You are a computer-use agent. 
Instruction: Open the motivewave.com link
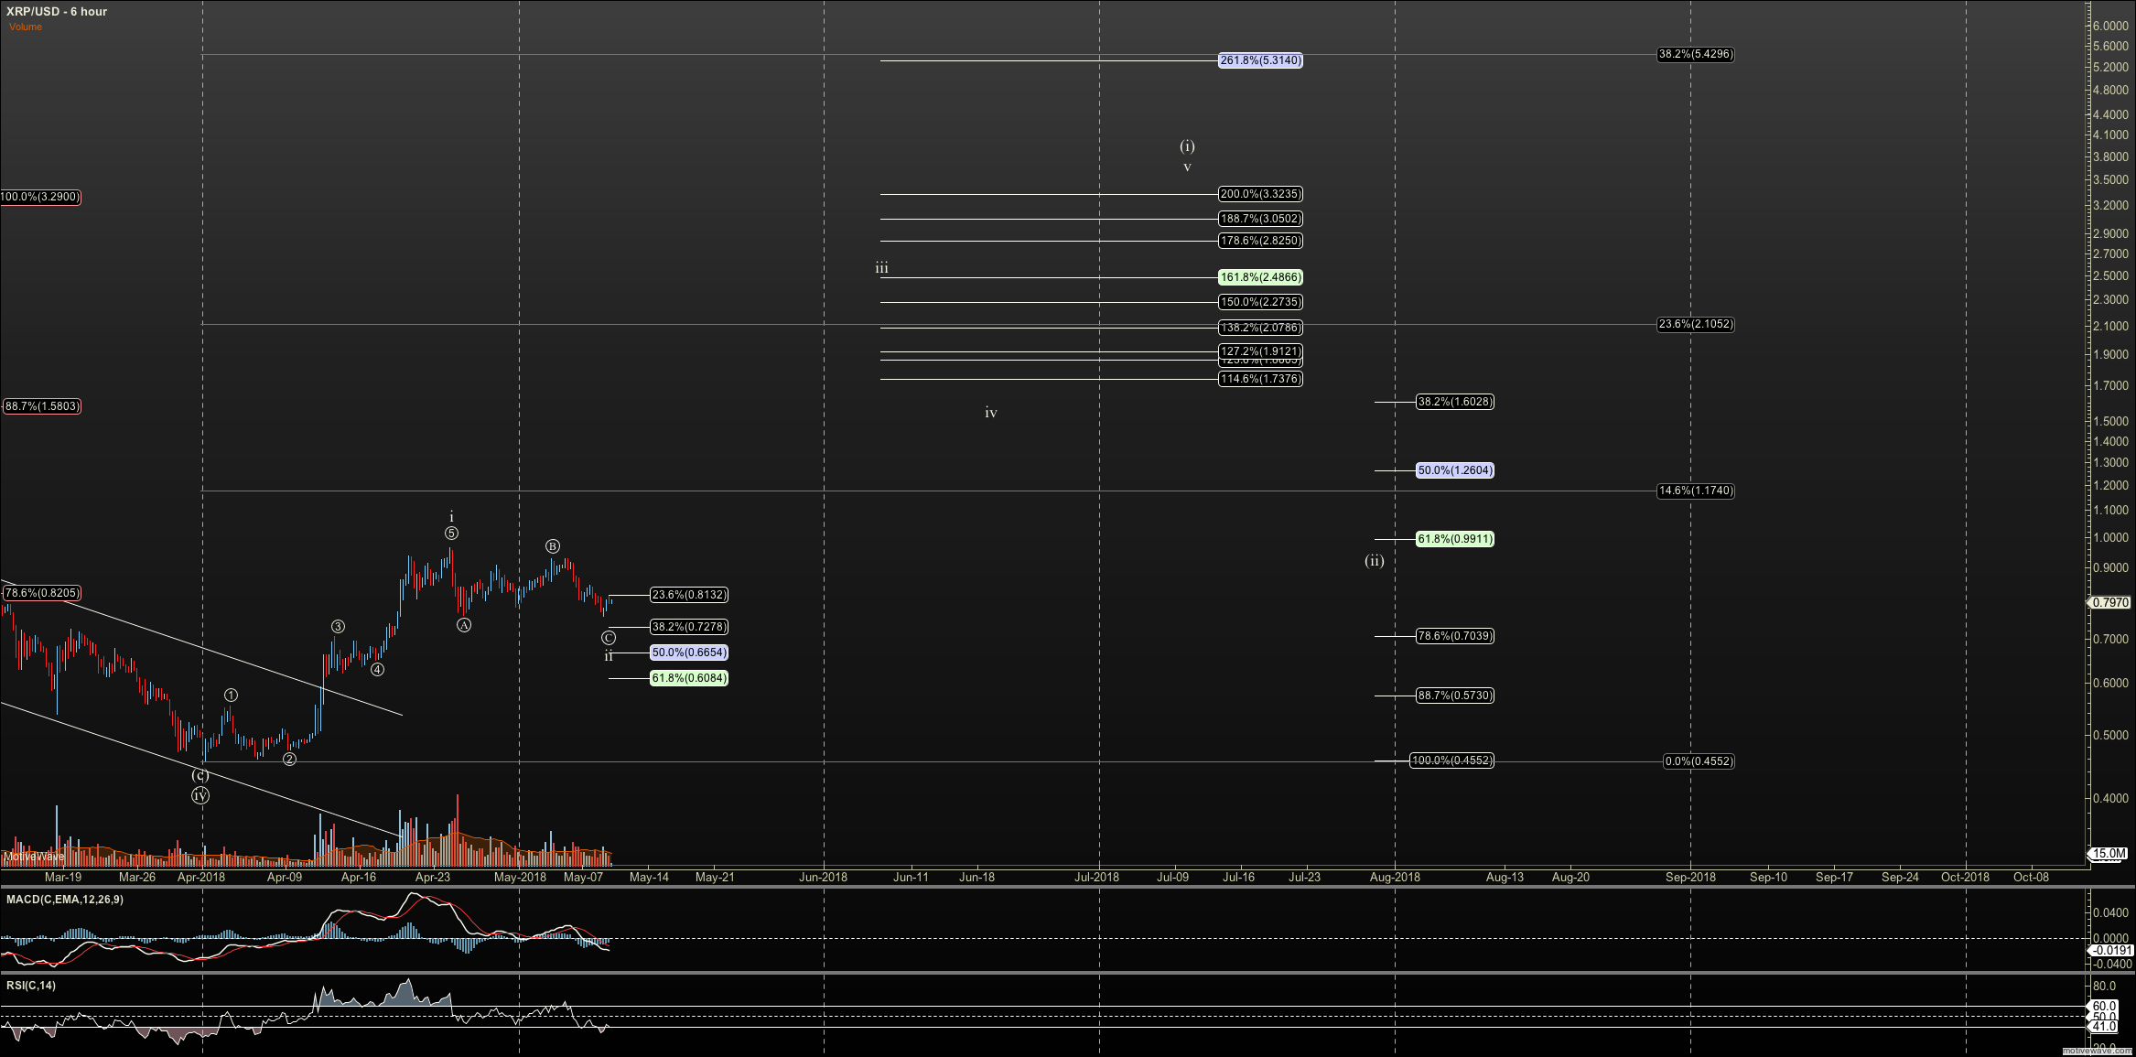click(2098, 1051)
